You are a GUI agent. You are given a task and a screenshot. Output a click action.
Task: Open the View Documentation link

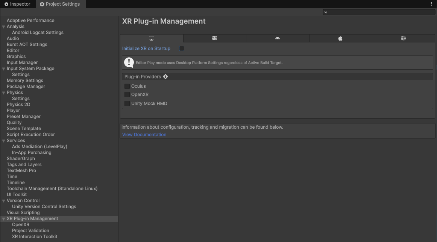click(x=144, y=135)
